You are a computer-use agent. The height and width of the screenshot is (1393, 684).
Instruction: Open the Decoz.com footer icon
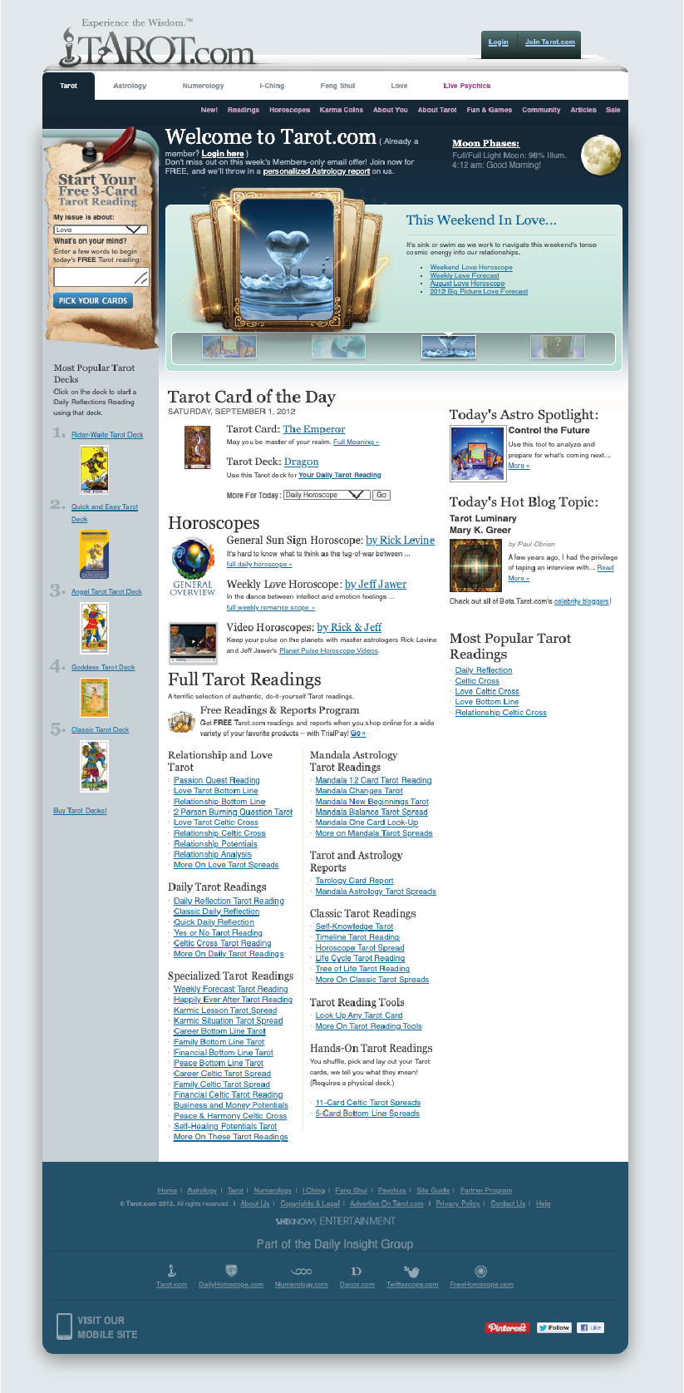coord(357,1272)
